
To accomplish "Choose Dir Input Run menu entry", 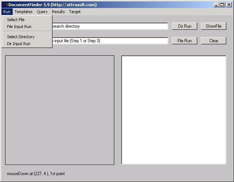I will click(x=19, y=44).
